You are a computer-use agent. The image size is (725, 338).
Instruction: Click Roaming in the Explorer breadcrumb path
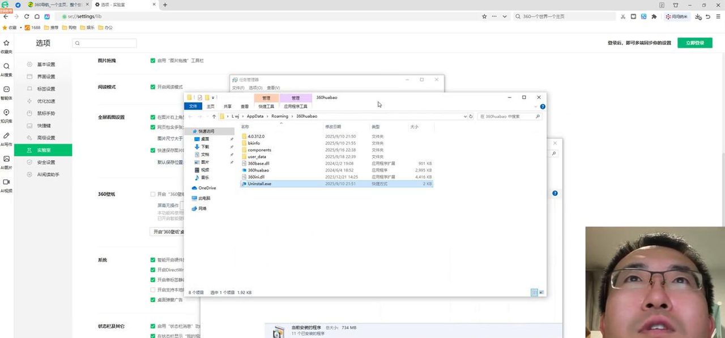coord(279,116)
